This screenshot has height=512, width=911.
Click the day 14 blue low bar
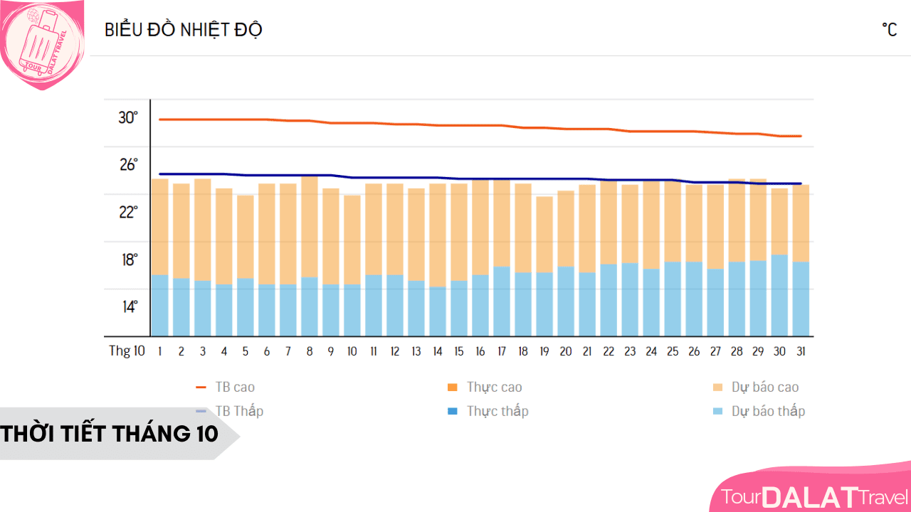pos(438,311)
